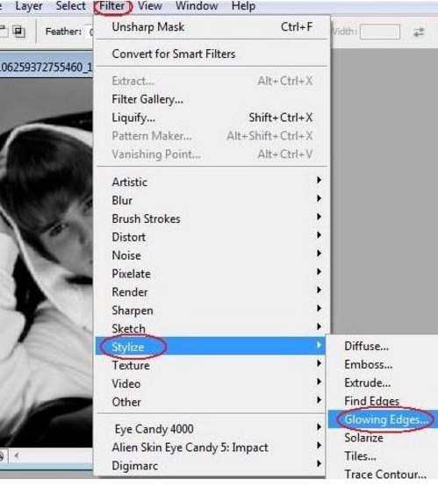Open the Filter menu
This screenshot has height=487, width=438.
point(112,6)
